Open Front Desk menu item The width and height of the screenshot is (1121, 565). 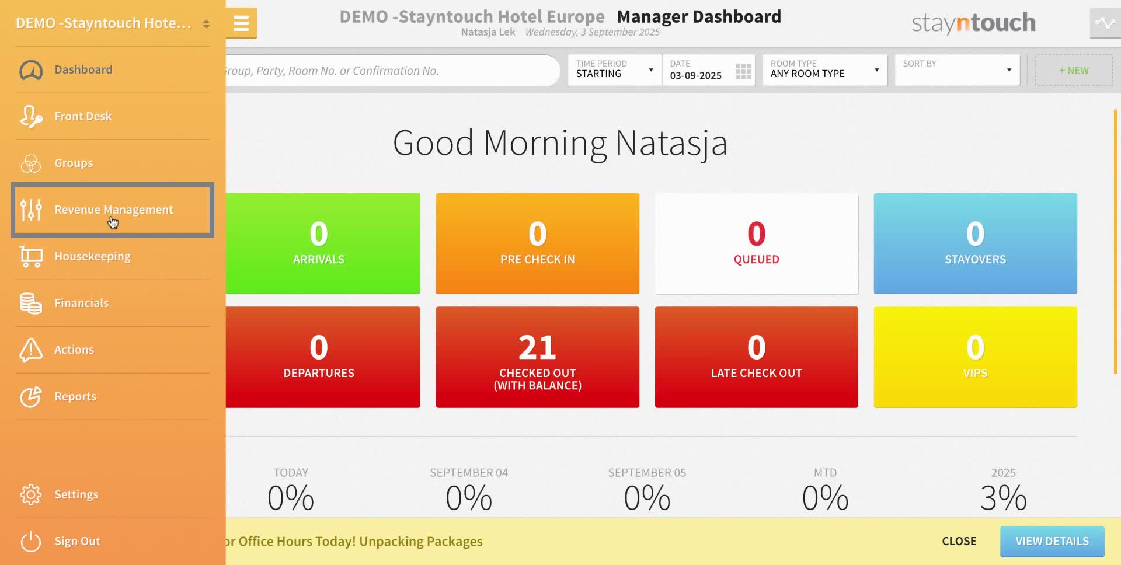coord(113,117)
